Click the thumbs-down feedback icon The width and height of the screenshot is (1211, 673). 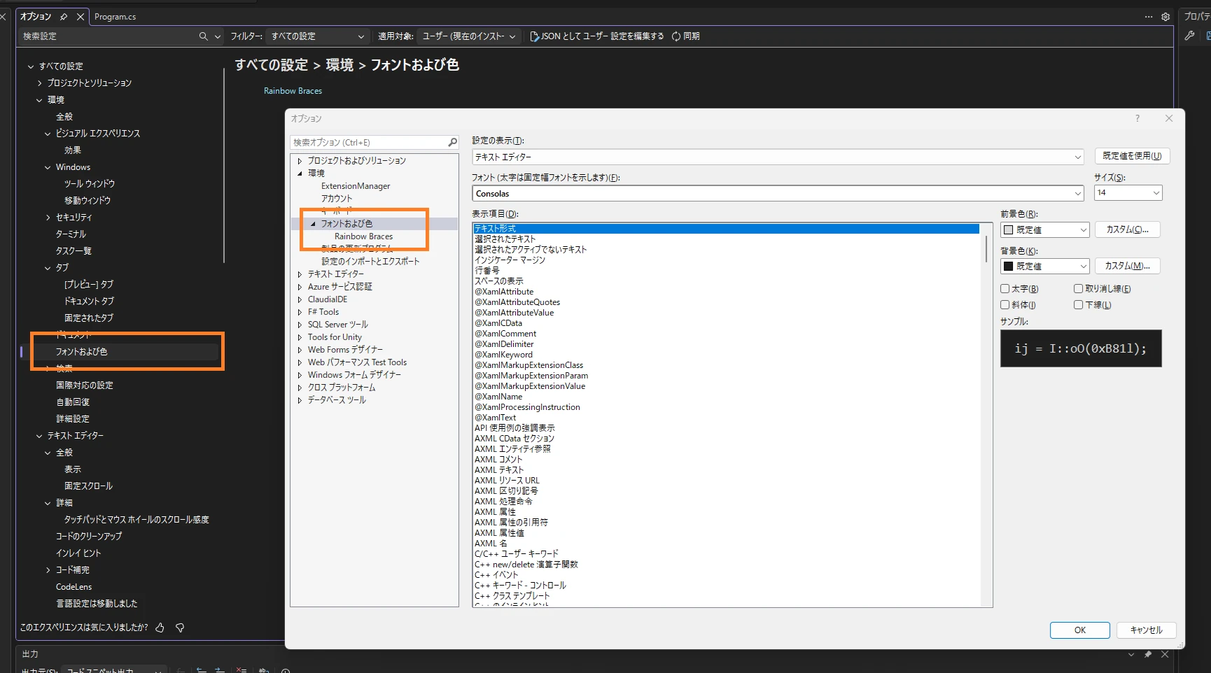click(180, 628)
